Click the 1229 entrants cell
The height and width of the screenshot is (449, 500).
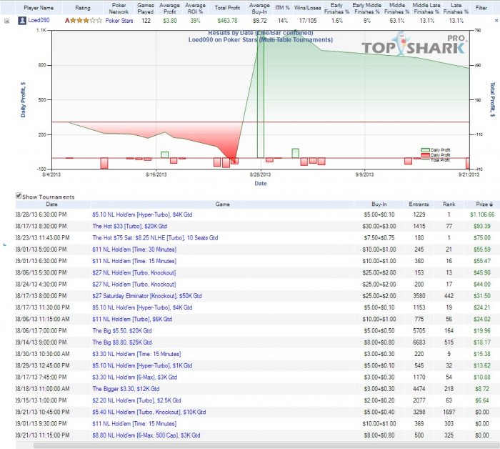click(419, 214)
